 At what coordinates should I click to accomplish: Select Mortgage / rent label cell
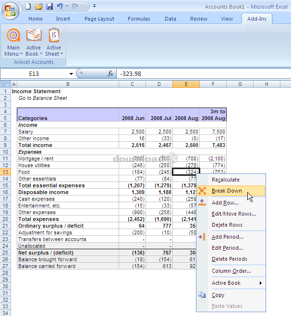point(68,158)
